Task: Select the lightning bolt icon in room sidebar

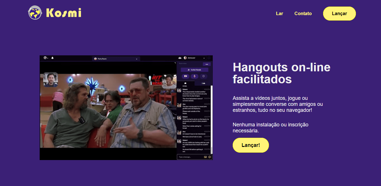Action: coord(194,76)
